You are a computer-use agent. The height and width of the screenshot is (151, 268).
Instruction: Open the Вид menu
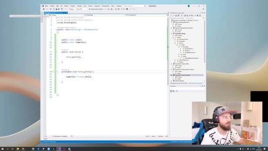tap(58, 6)
